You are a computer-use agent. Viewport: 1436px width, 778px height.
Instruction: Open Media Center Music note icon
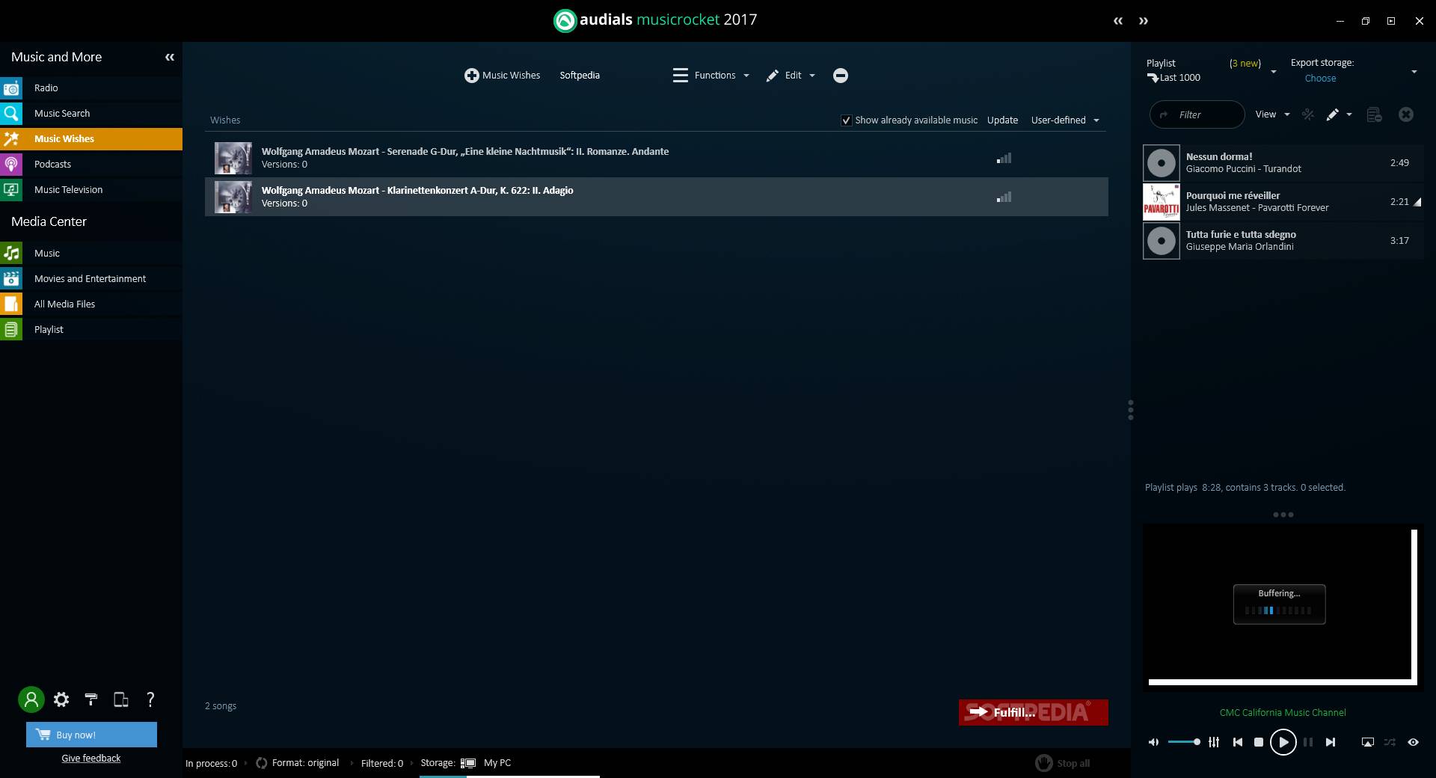[x=11, y=254]
